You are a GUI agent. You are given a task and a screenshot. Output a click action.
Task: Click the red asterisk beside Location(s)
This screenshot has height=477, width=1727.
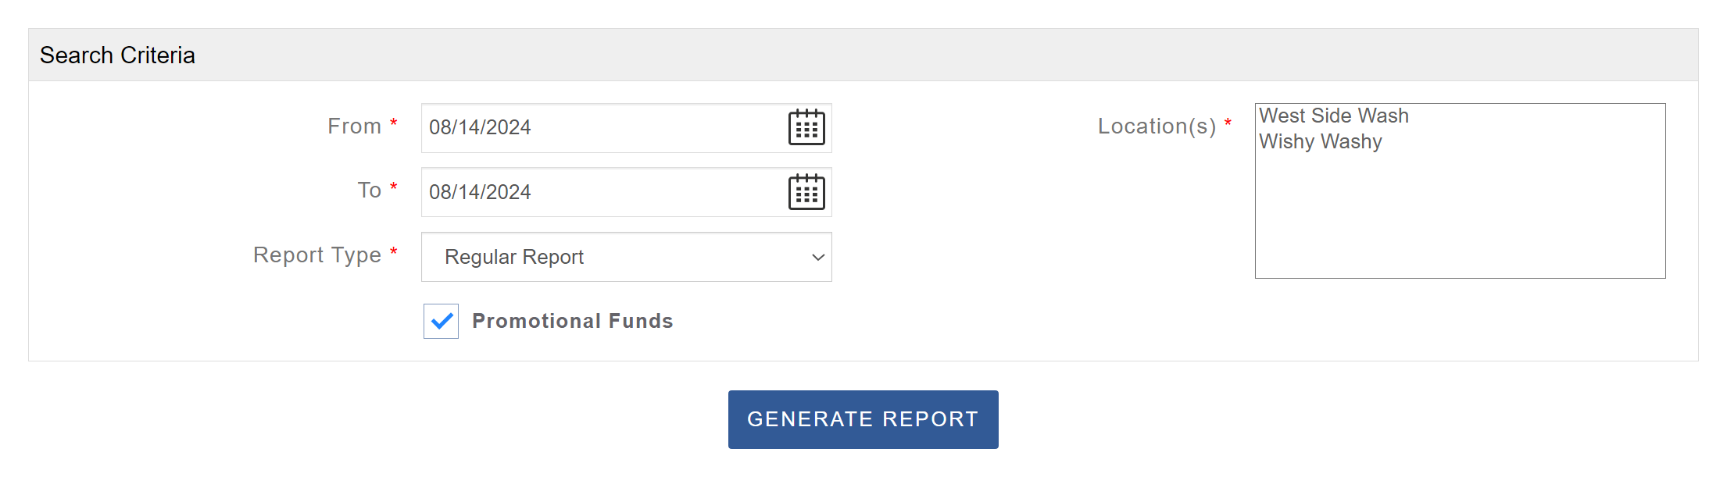click(1228, 123)
